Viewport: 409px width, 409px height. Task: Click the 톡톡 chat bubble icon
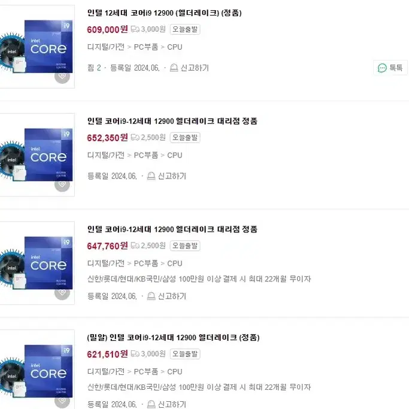382,68
